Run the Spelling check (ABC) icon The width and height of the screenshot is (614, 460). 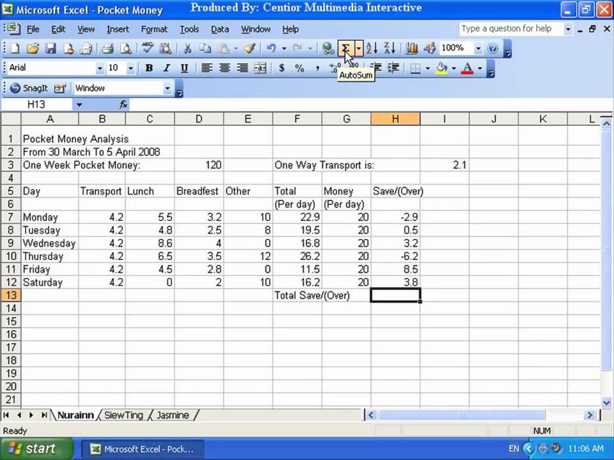coord(147,49)
